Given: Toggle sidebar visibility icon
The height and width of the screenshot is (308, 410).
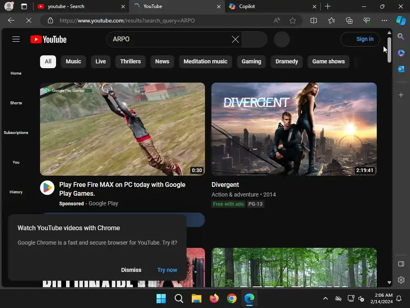Looking at the screenshot, I should (401, 264).
